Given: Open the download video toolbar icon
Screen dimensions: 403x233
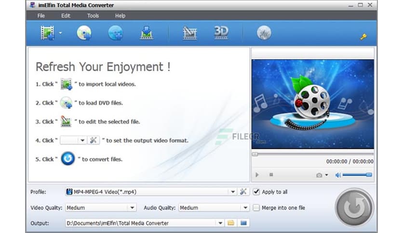Looking at the screenshot, I should click(x=146, y=33).
